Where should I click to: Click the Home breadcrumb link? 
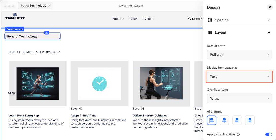[11, 36]
